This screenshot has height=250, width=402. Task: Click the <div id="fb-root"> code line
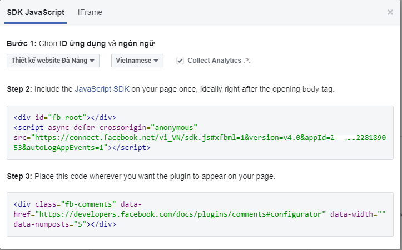pyautogui.click(x=65, y=118)
